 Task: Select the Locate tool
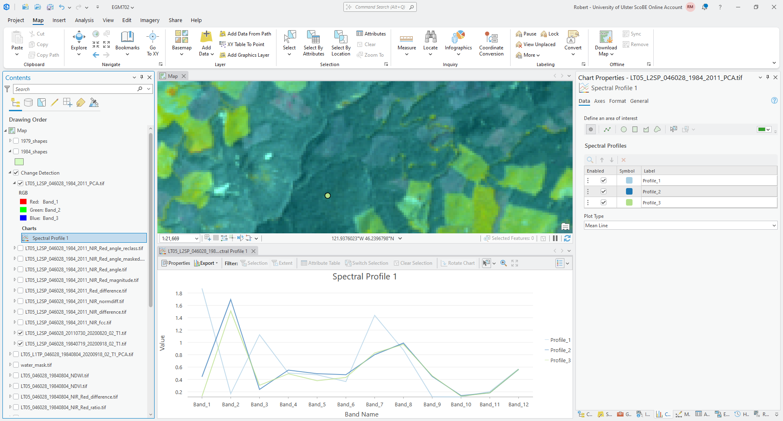[430, 42]
